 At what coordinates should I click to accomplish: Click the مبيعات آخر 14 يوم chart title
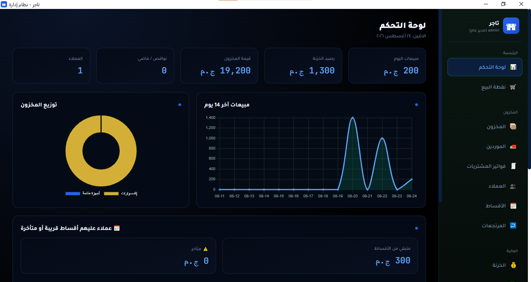tap(227, 105)
